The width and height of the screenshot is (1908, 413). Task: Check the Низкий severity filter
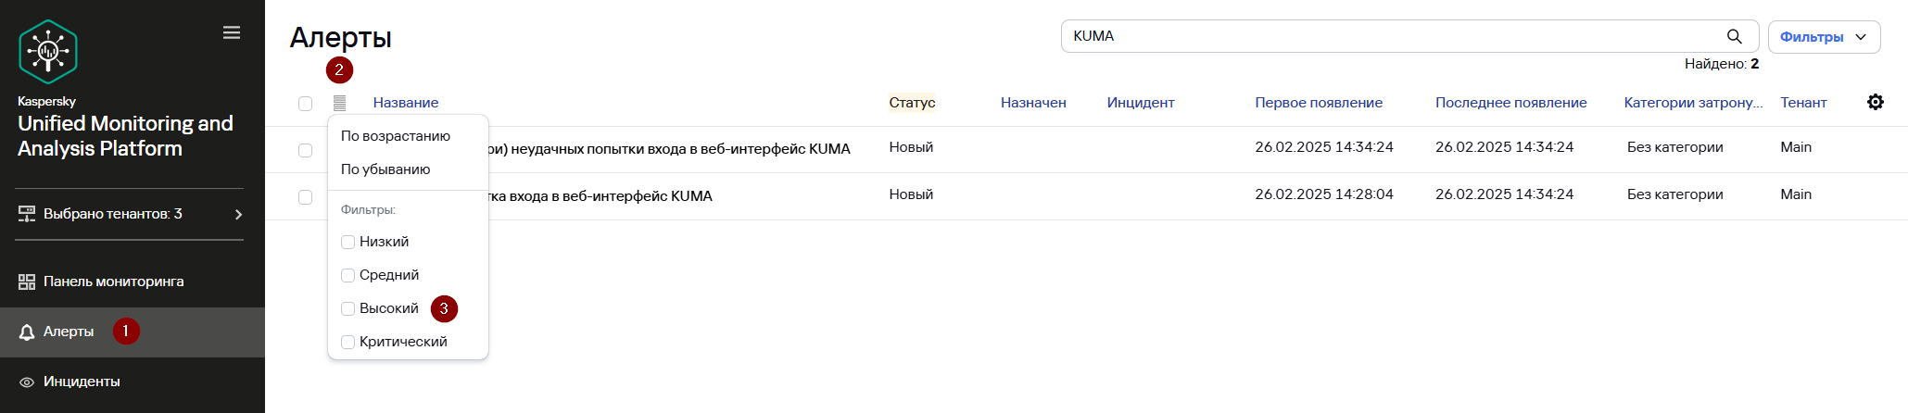click(x=348, y=242)
